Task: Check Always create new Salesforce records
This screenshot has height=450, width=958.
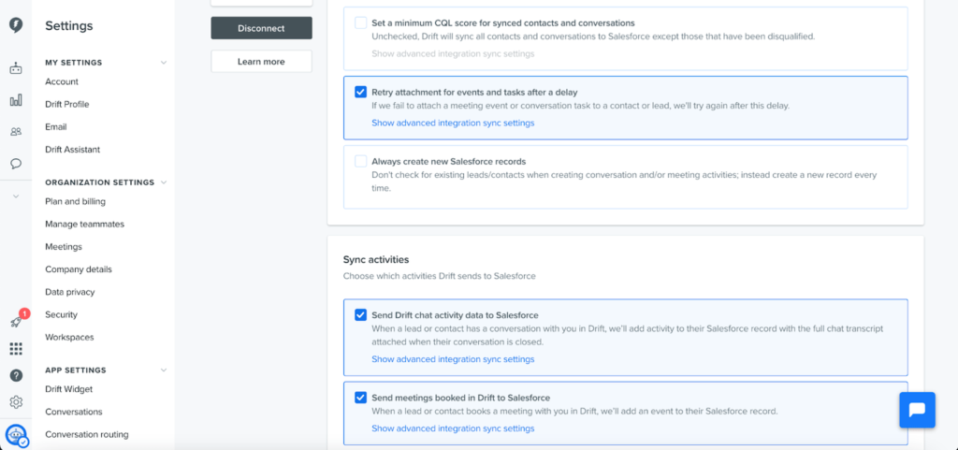Action: (360, 161)
